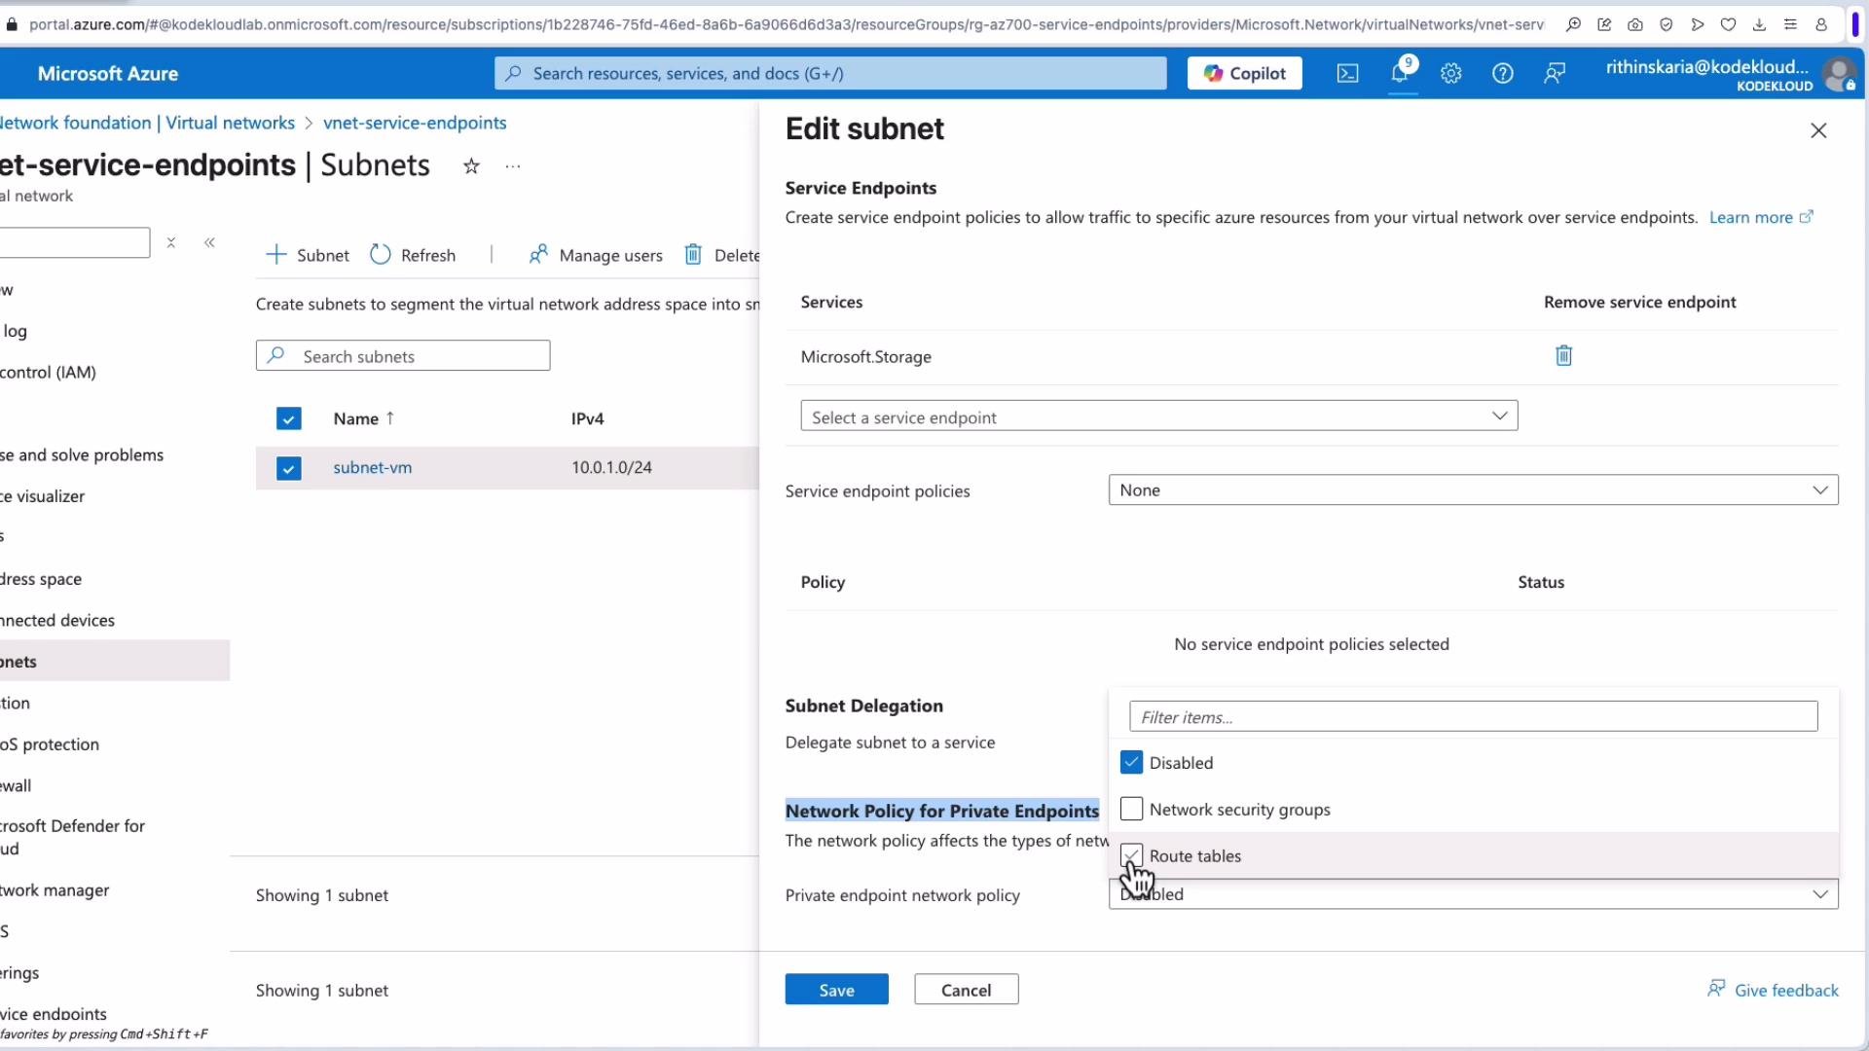1869x1051 pixels.
Task: Collapse the left menu with double chevron
Action: [x=209, y=242]
